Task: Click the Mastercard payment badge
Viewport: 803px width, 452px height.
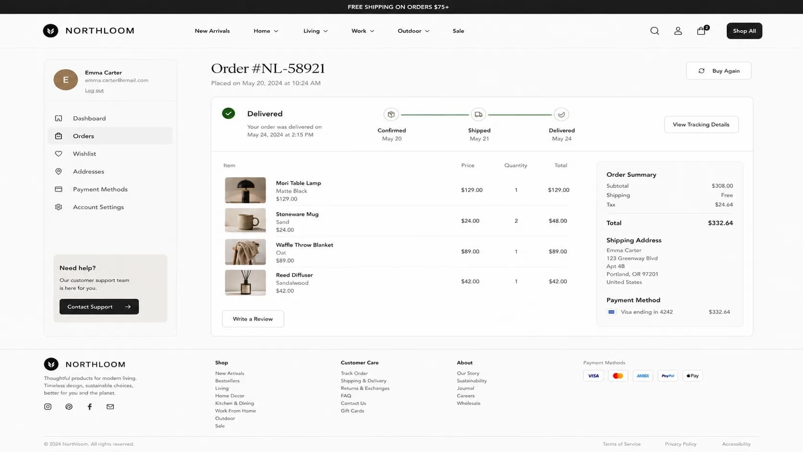Action: point(618,376)
